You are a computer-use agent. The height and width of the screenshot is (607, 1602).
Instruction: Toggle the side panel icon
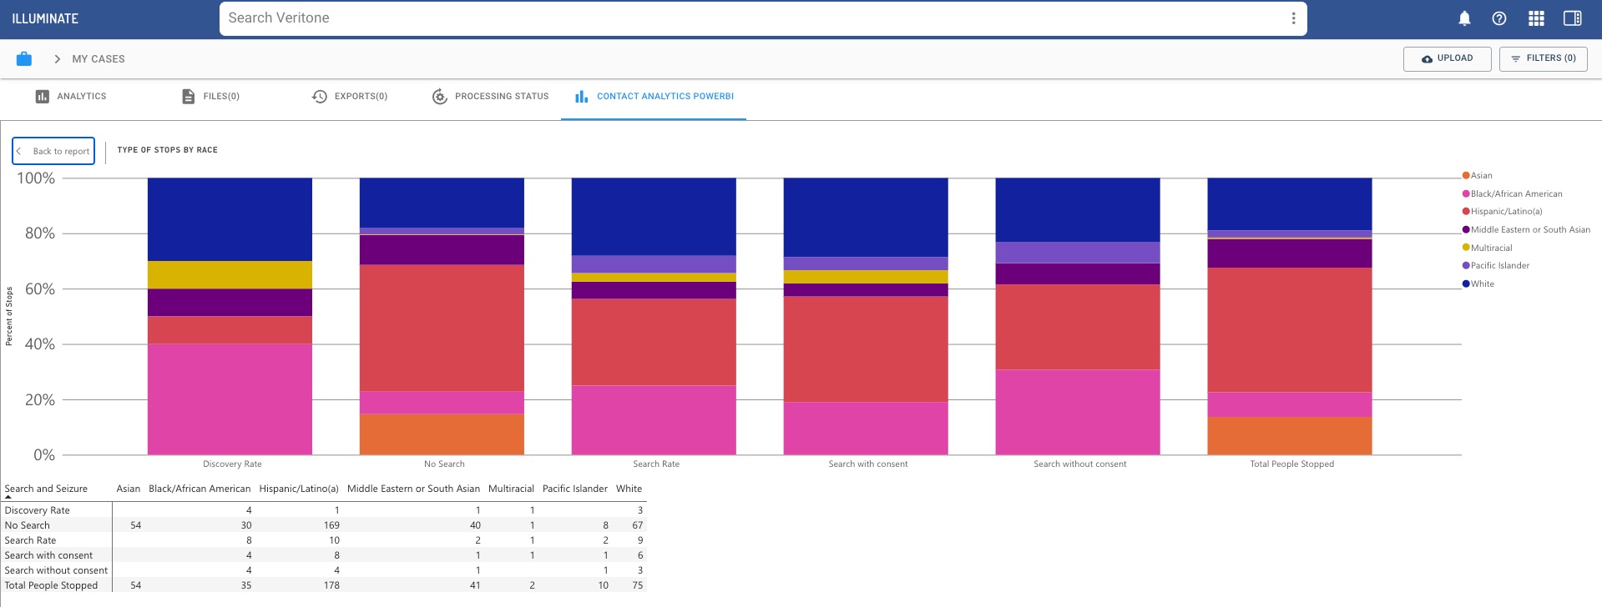pyautogui.click(x=1573, y=18)
